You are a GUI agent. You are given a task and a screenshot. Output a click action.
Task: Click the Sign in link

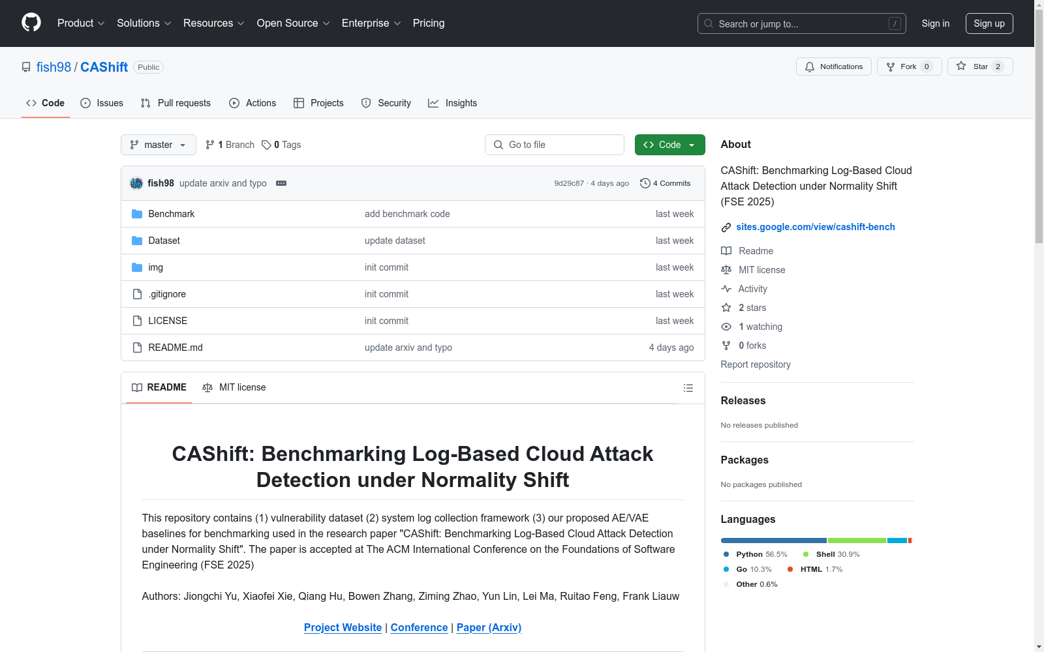(x=936, y=23)
